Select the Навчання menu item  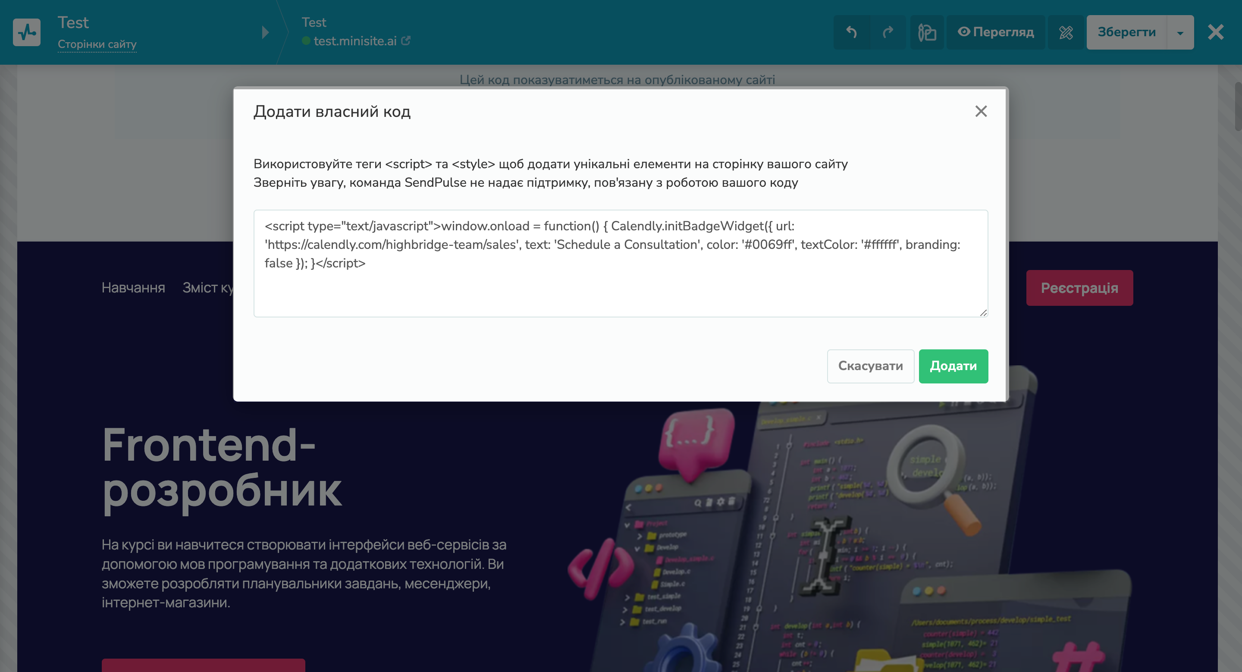click(133, 288)
